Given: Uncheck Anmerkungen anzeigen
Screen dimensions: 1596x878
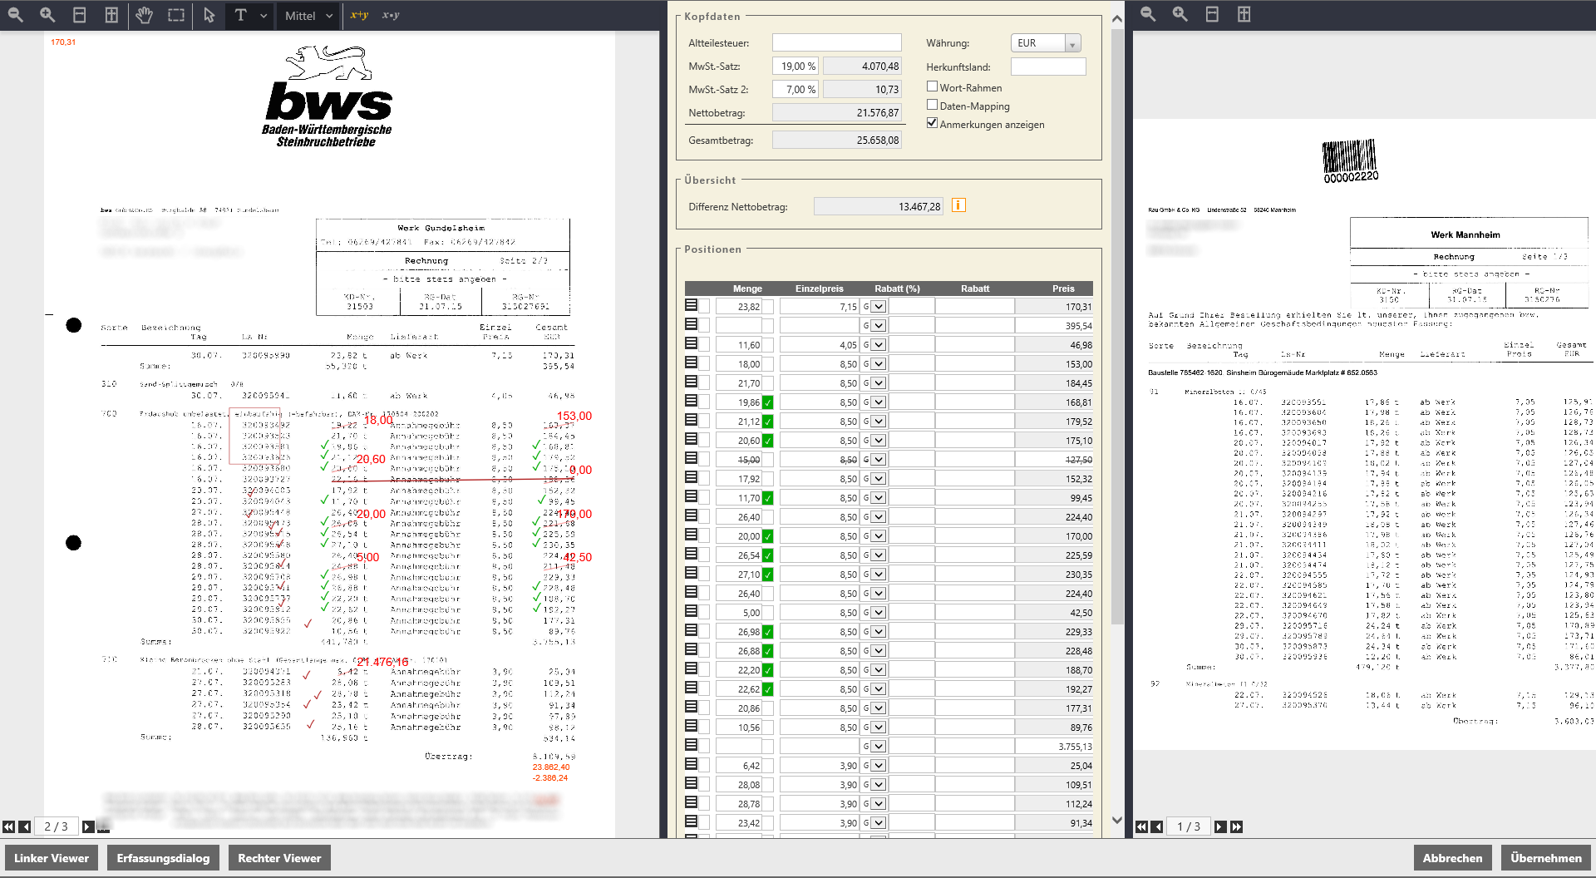Looking at the screenshot, I should click(x=933, y=123).
